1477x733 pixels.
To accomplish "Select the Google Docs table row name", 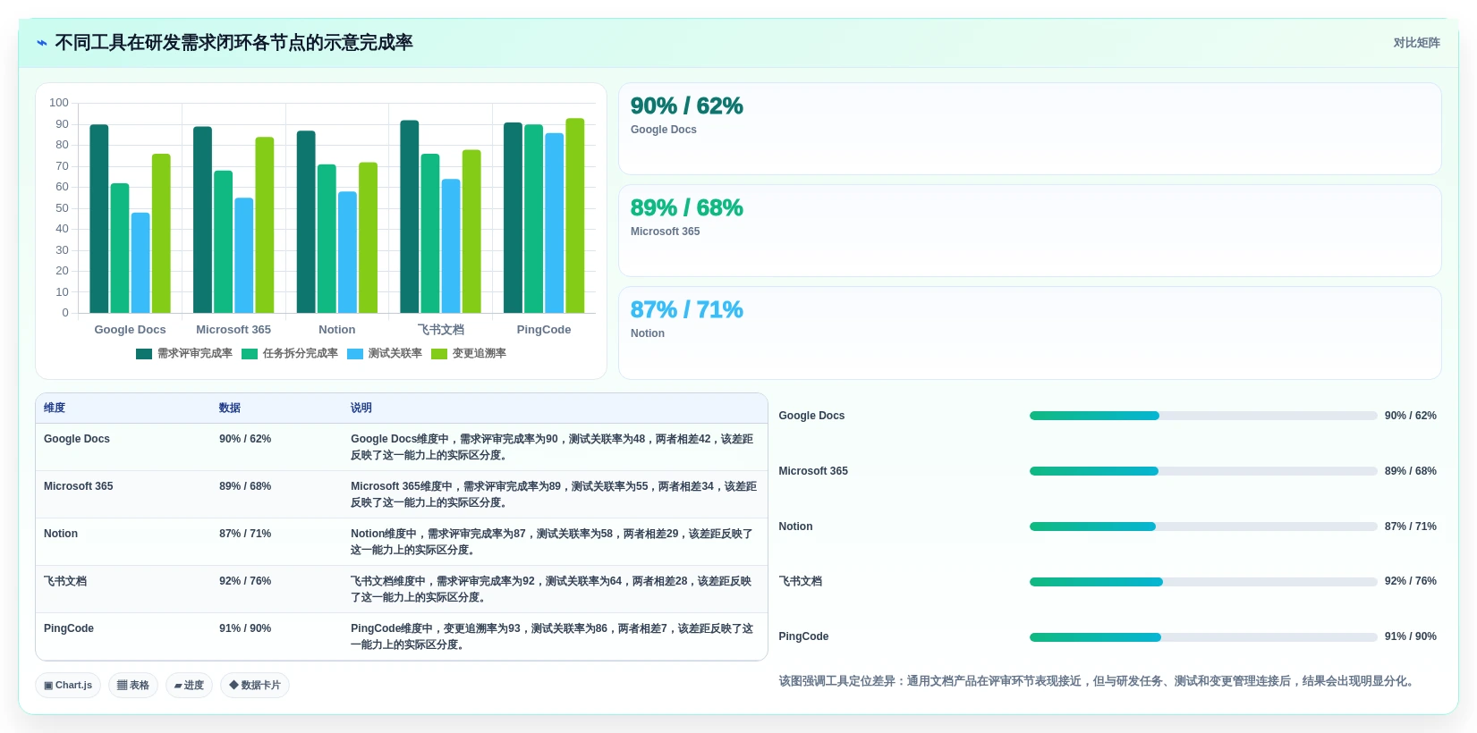I will pos(77,439).
